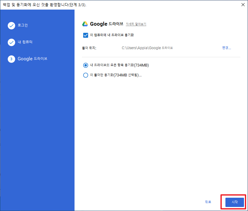Click the 로그인 step label in sidebar
This screenshot has height=211, width=248.
pos(23,25)
